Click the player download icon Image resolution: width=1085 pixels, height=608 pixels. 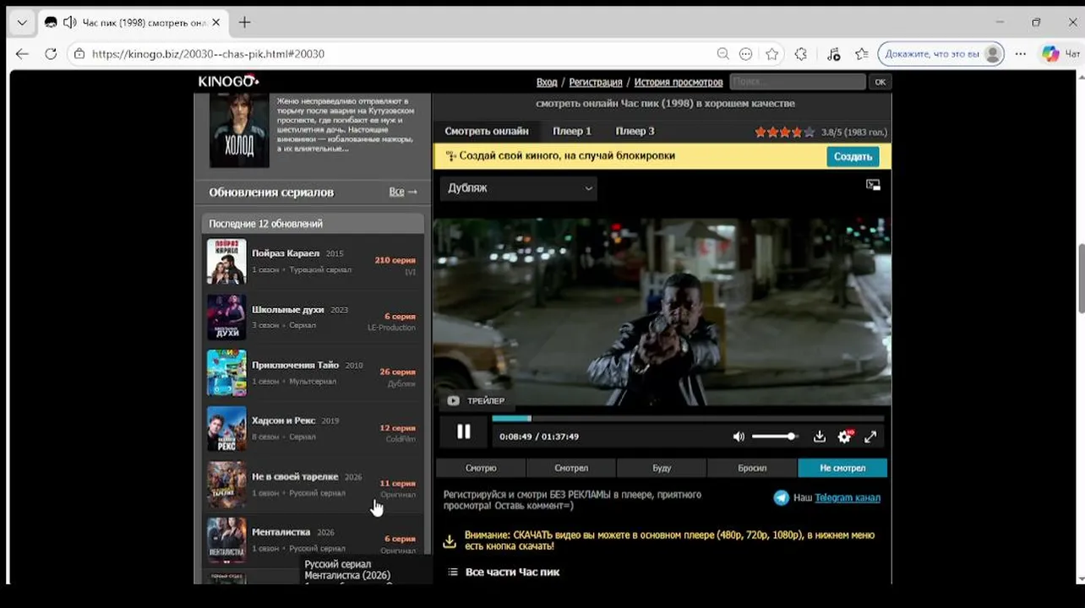point(819,437)
